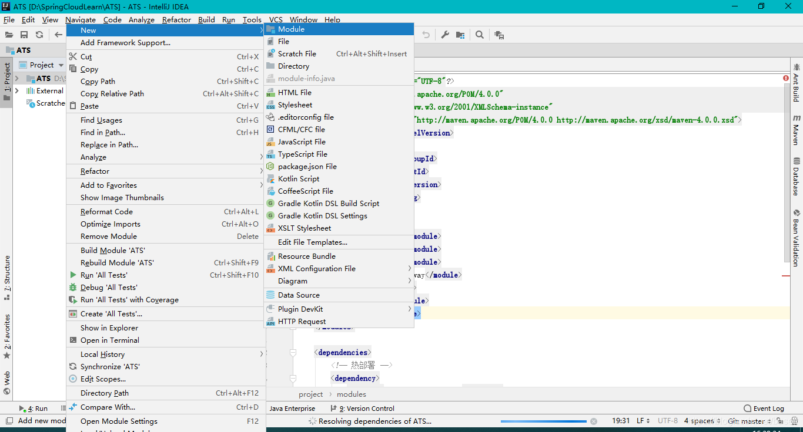
Task: Open the Database side panel
Action: [x=797, y=177]
